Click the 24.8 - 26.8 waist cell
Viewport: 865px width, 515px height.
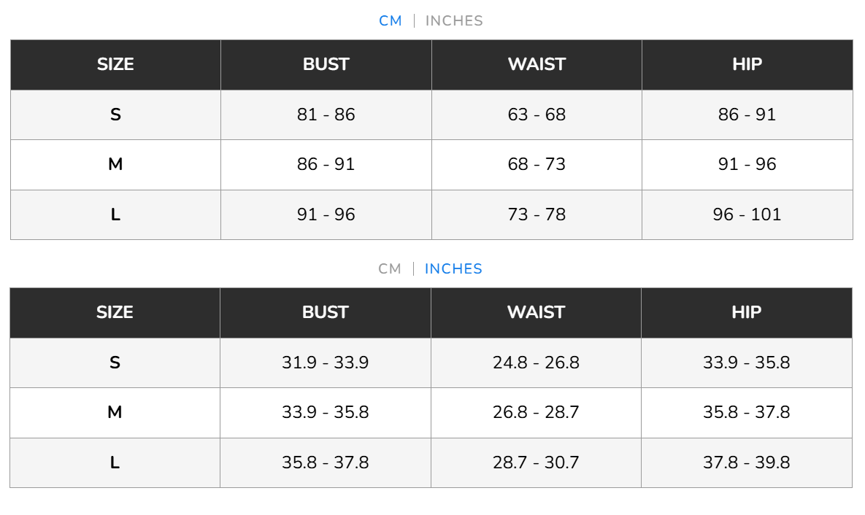(x=537, y=363)
